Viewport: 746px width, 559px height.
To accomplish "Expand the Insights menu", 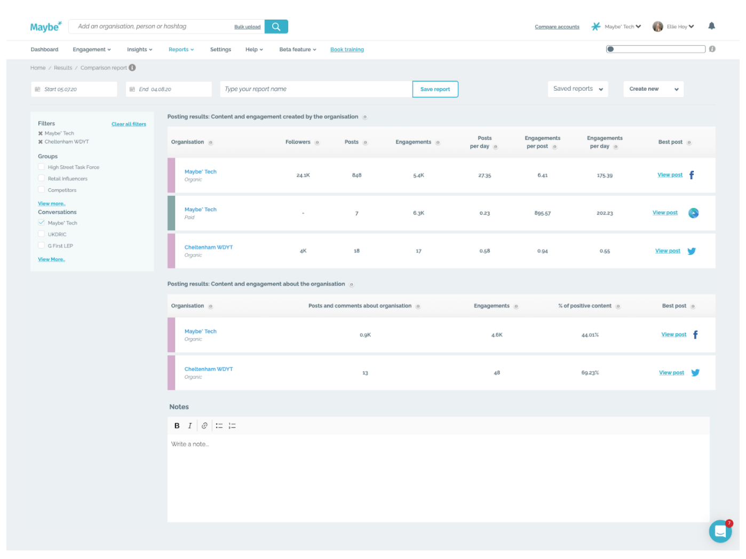I will tap(140, 50).
